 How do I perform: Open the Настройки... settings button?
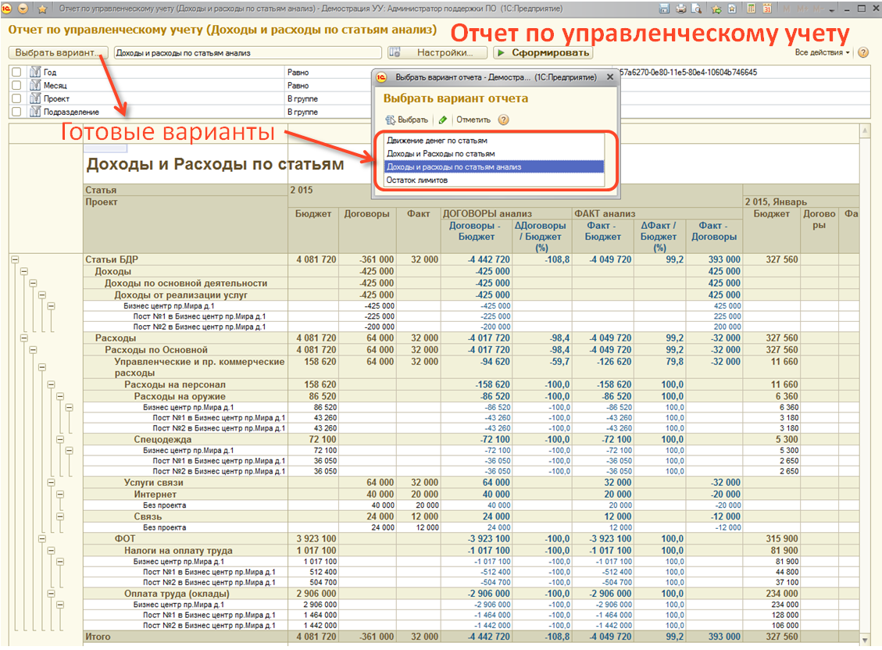(437, 53)
